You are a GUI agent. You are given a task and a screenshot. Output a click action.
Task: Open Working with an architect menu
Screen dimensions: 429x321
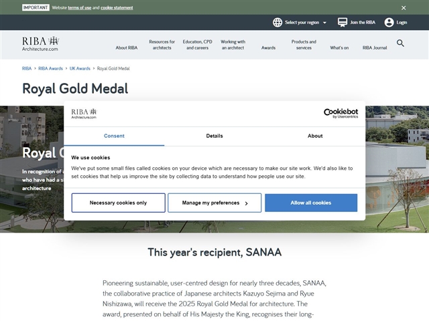click(233, 45)
